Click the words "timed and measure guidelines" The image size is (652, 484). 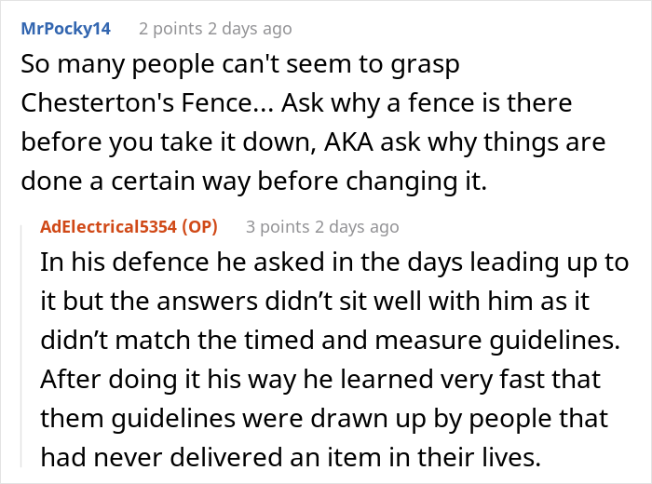433,341
